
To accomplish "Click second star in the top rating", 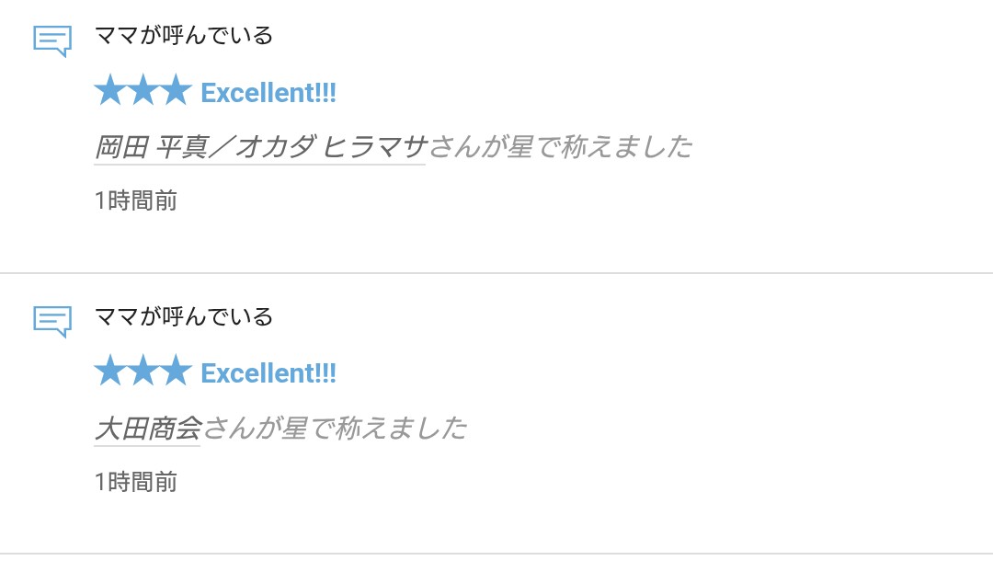I will tap(143, 90).
